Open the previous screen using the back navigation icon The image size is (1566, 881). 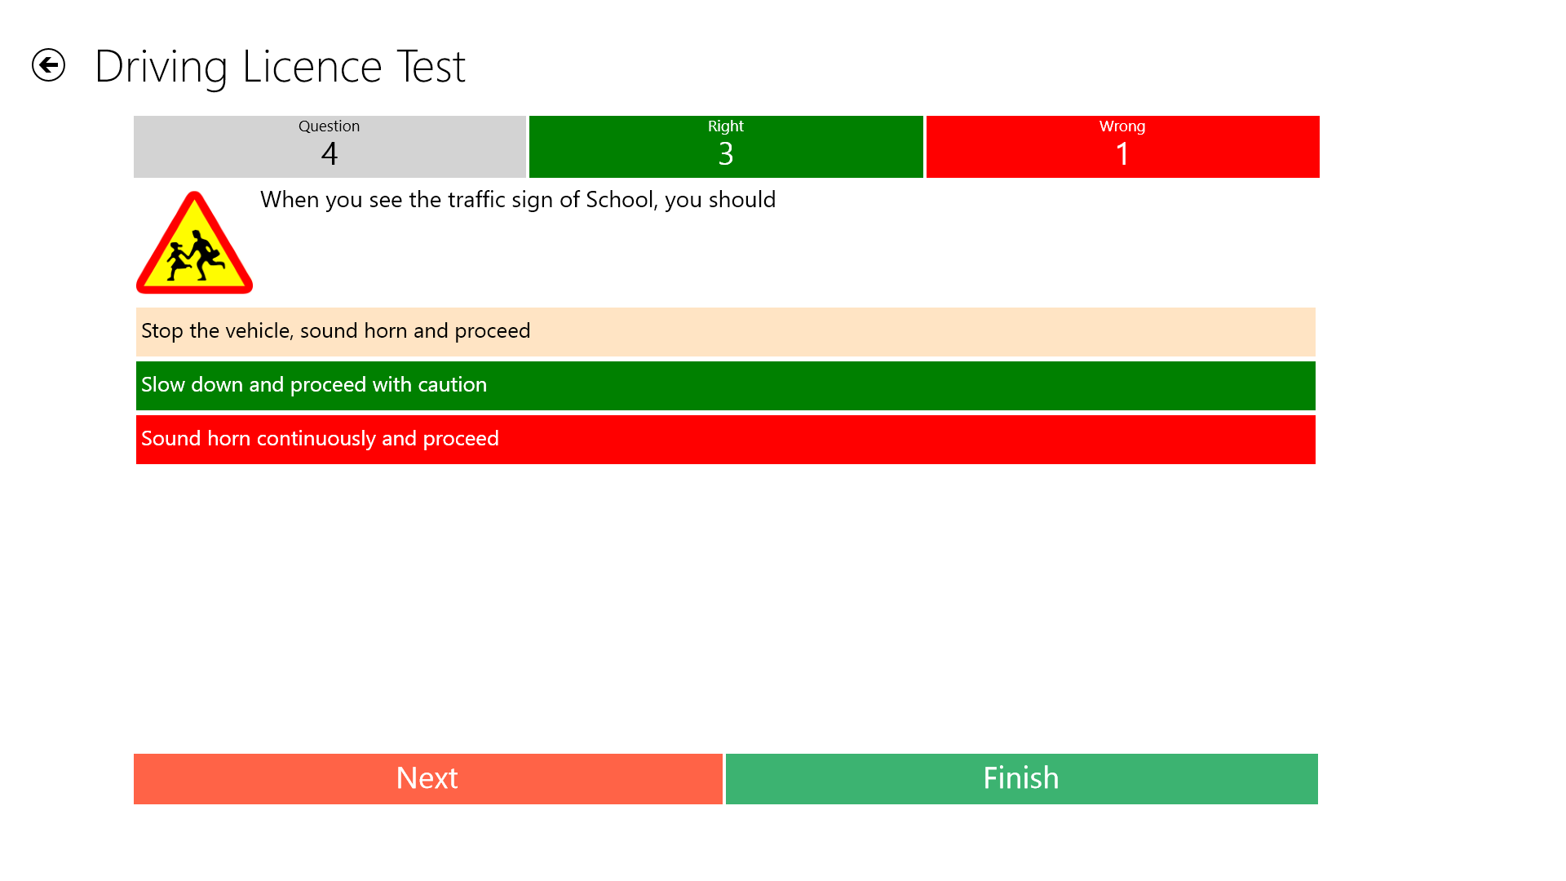pos(49,64)
